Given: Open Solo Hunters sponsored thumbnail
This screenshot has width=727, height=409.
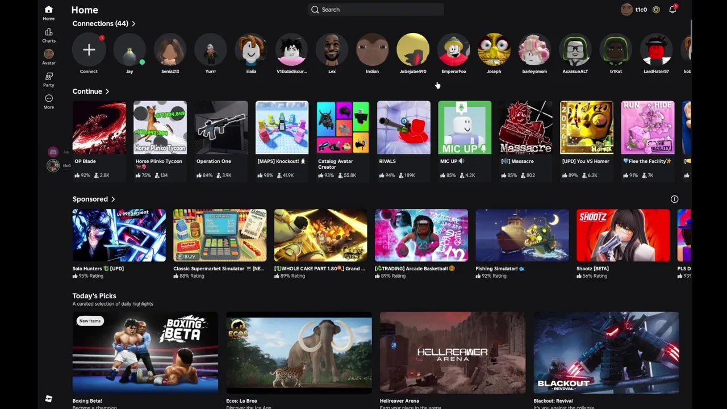Looking at the screenshot, I should pyautogui.click(x=119, y=235).
